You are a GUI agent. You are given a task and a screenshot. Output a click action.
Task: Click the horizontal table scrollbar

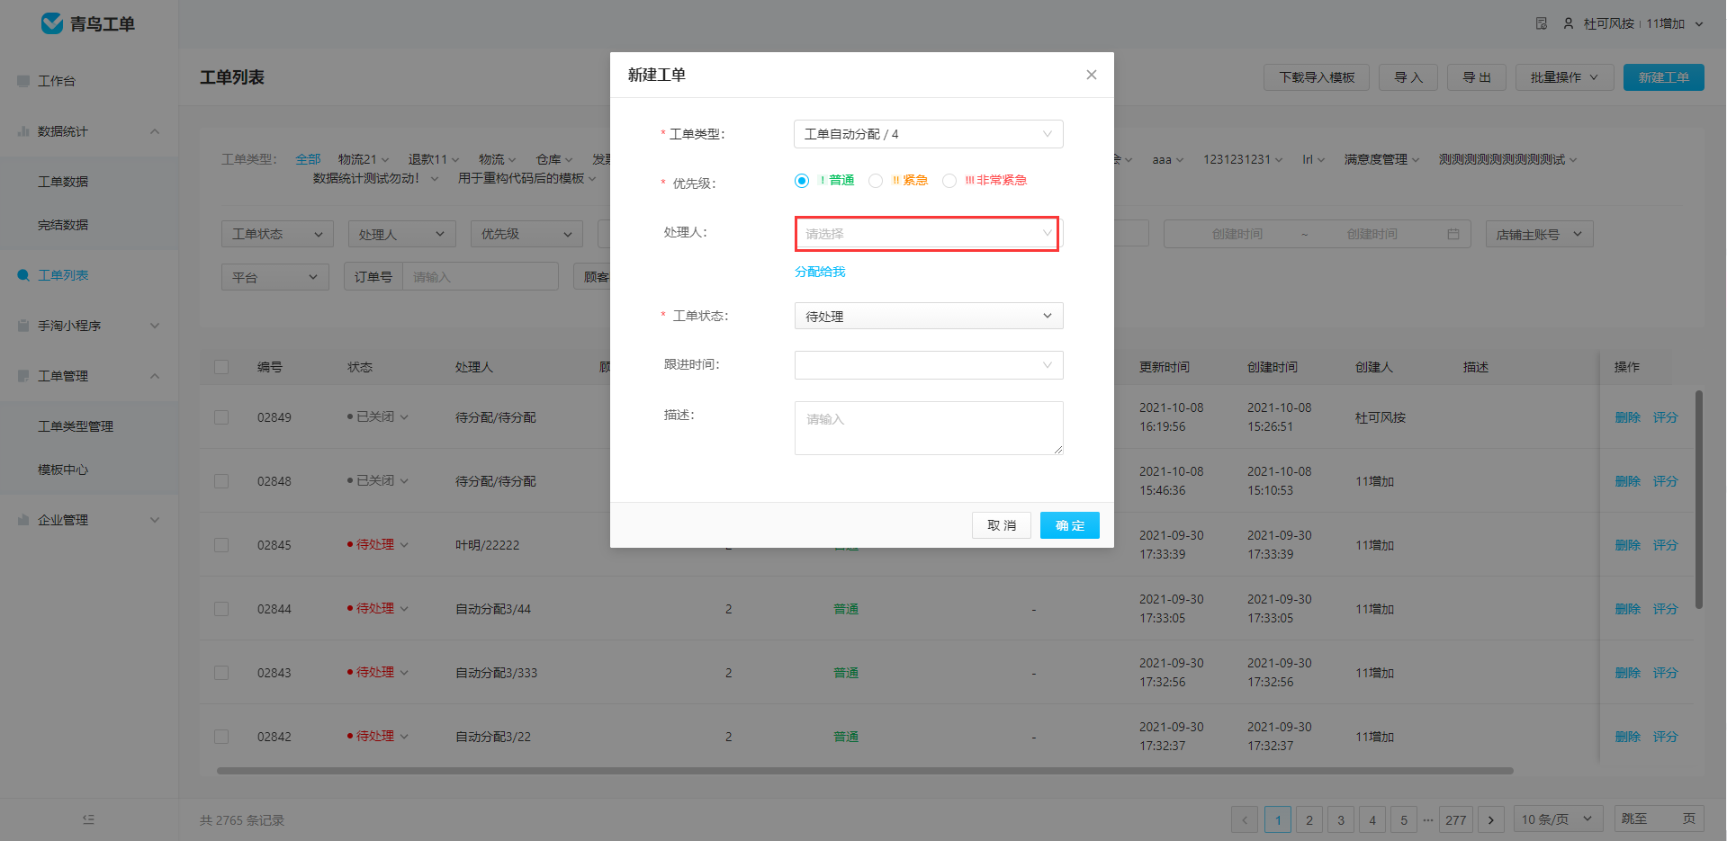(x=865, y=771)
